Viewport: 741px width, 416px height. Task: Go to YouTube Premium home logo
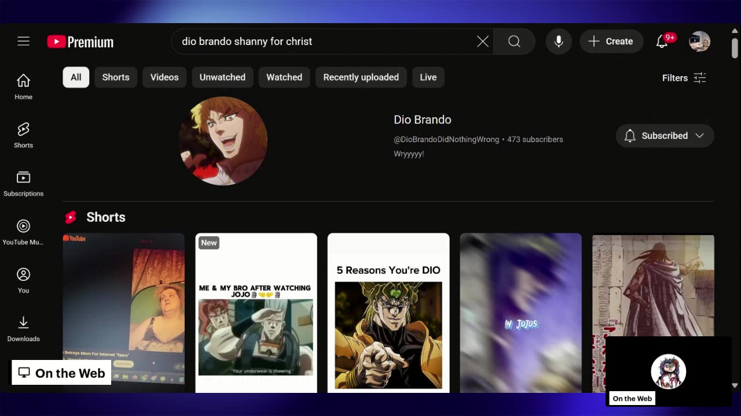coord(80,42)
